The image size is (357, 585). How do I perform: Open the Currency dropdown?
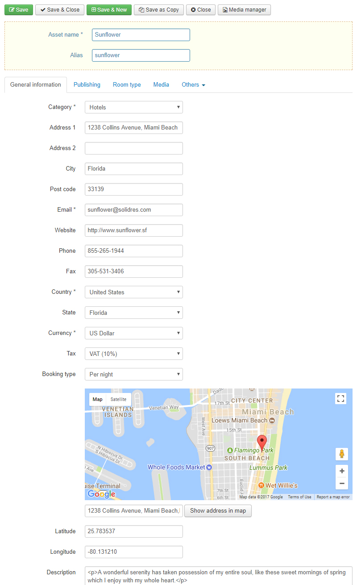click(x=133, y=333)
